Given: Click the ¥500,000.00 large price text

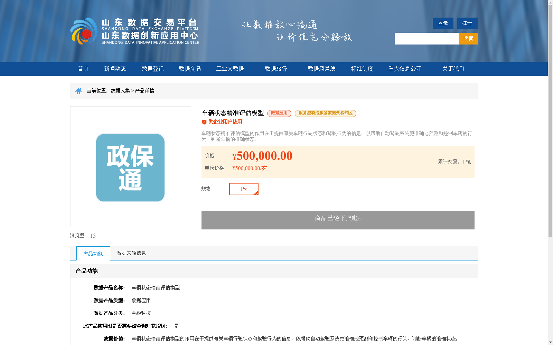Looking at the screenshot, I should point(262,156).
